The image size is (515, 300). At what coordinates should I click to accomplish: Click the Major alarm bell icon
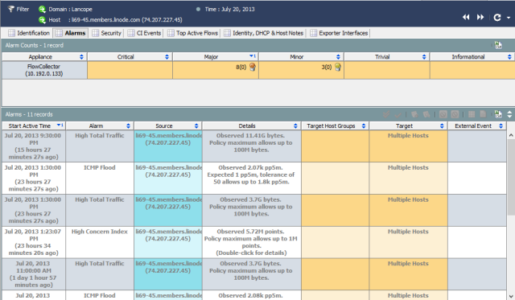pyautogui.click(x=252, y=67)
